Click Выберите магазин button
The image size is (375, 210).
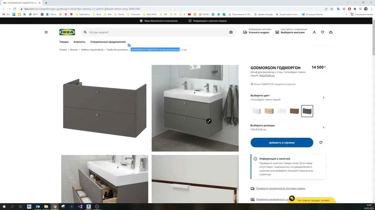(x=292, y=31)
